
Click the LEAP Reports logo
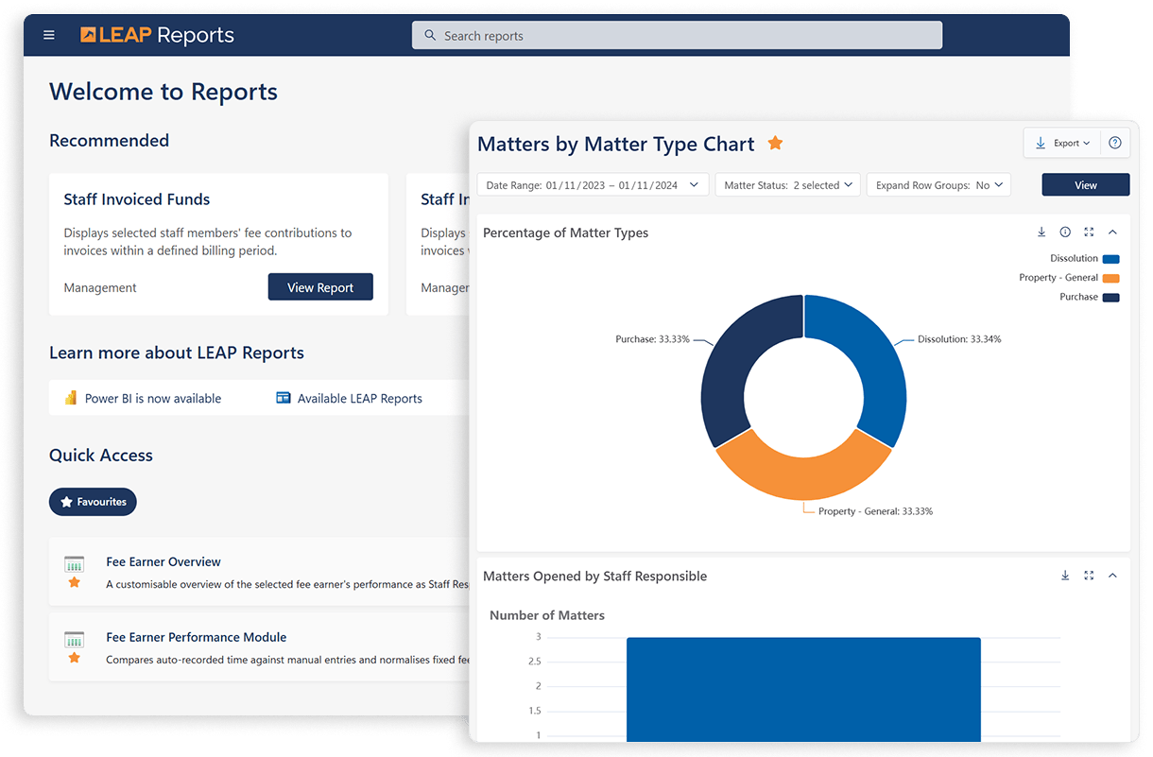(157, 36)
